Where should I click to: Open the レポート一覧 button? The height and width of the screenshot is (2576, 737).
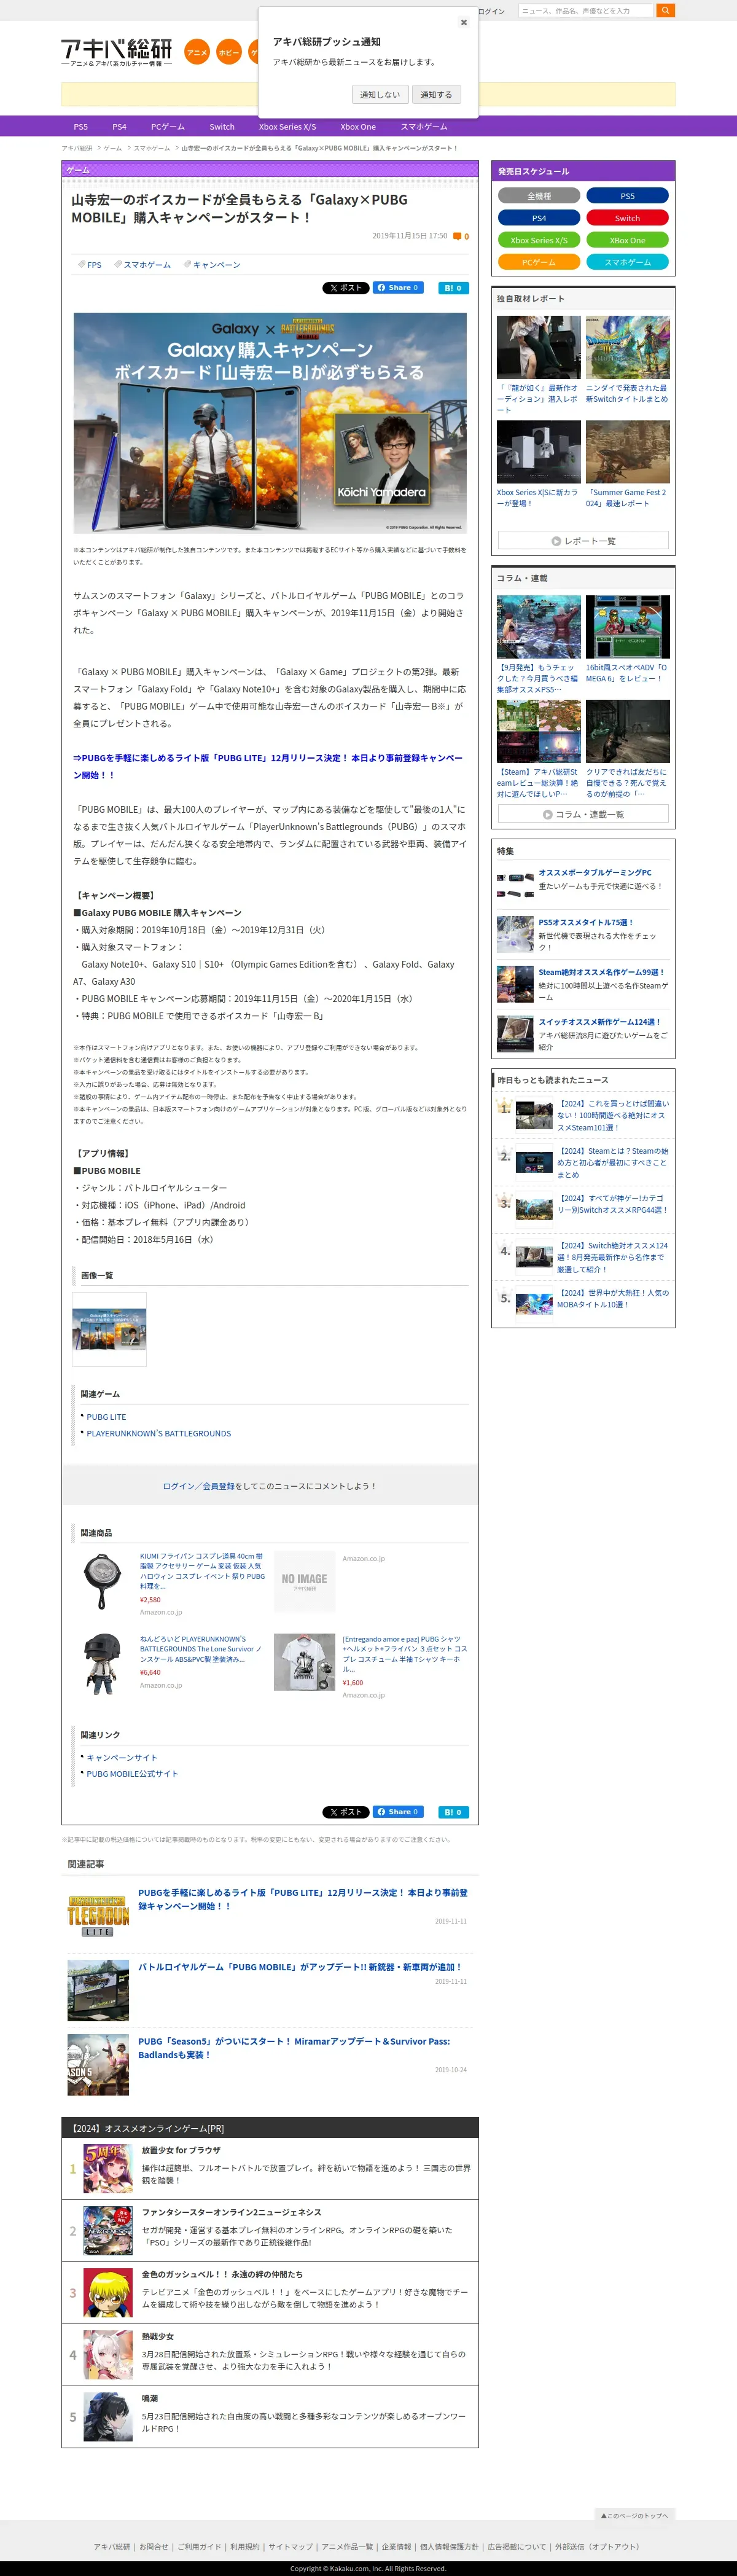click(x=583, y=540)
